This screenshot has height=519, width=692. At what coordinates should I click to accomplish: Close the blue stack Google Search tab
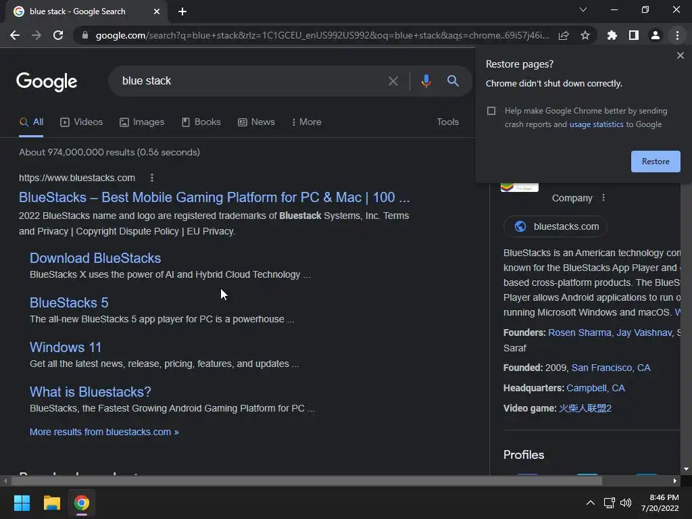(x=157, y=11)
